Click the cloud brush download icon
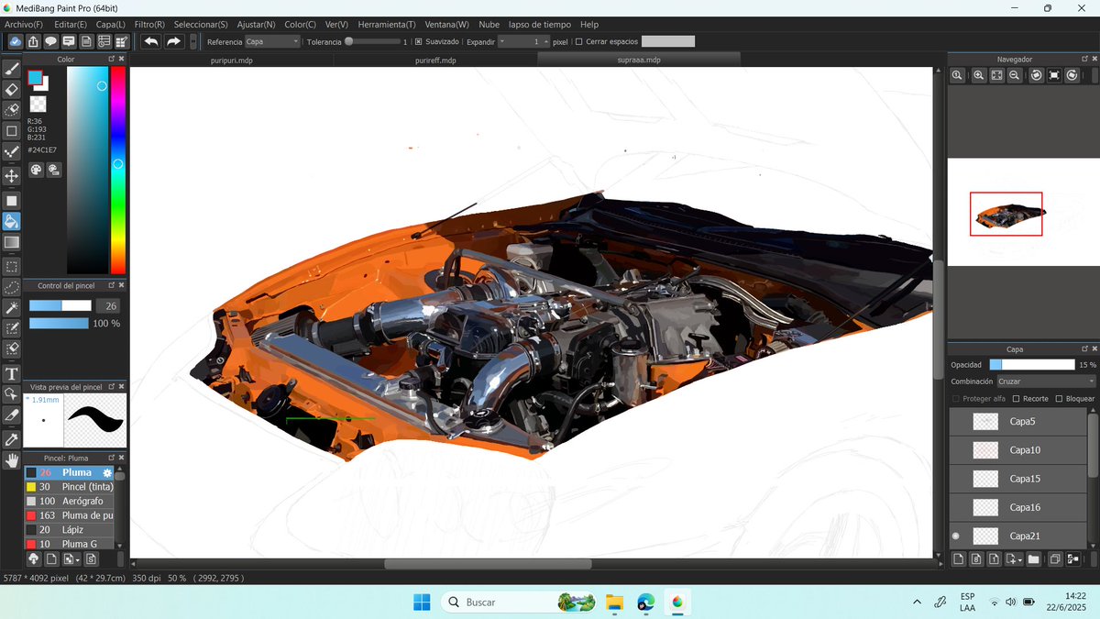The image size is (1100, 619). (34, 558)
